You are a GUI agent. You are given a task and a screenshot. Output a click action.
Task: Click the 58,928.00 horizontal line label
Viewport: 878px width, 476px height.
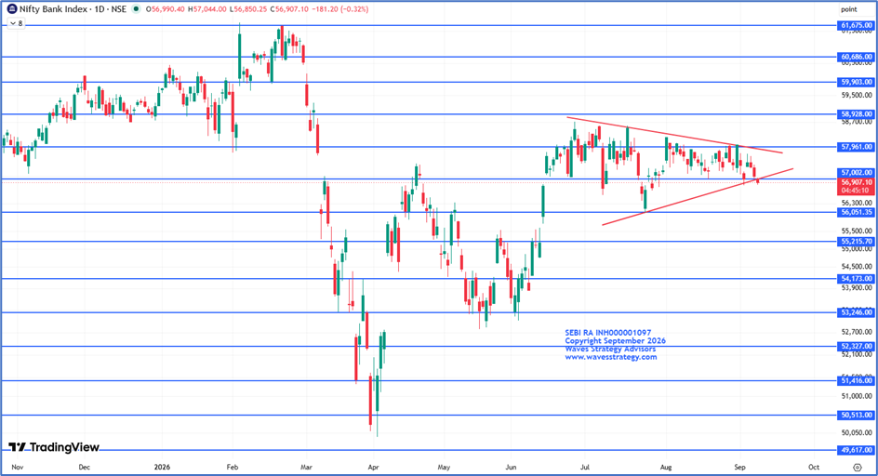click(x=857, y=114)
